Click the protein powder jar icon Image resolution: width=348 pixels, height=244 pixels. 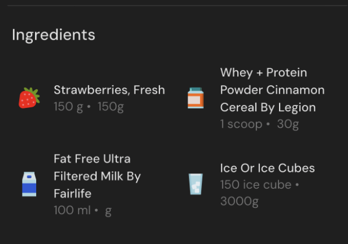(195, 98)
